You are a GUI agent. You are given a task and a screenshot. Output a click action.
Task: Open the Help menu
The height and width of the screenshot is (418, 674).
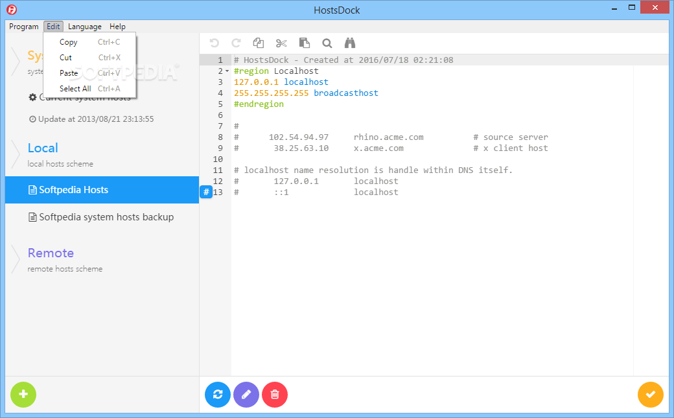point(117,26)
